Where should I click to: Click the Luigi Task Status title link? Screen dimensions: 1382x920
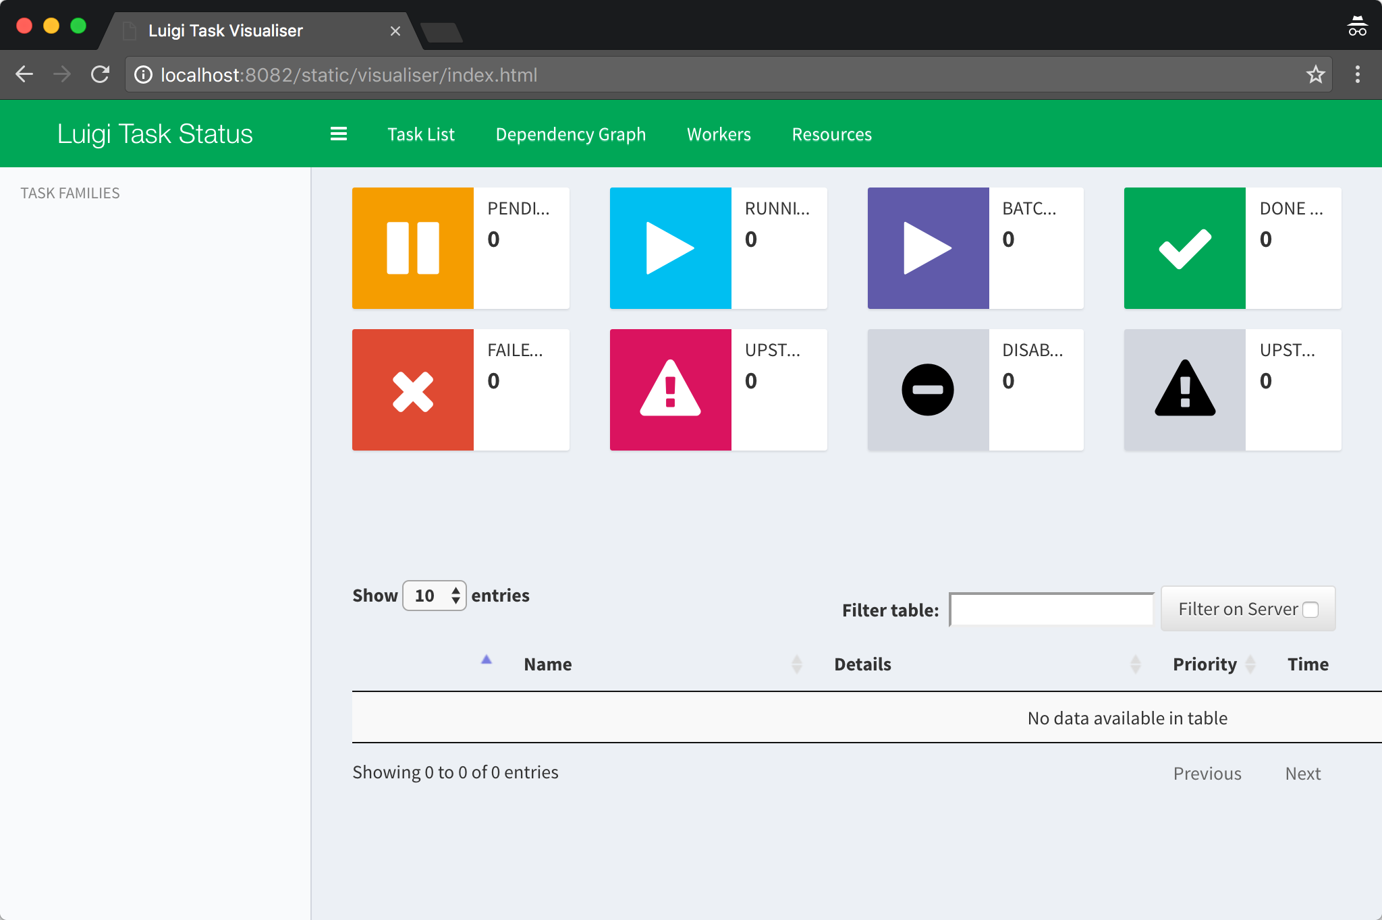(155, 134)
